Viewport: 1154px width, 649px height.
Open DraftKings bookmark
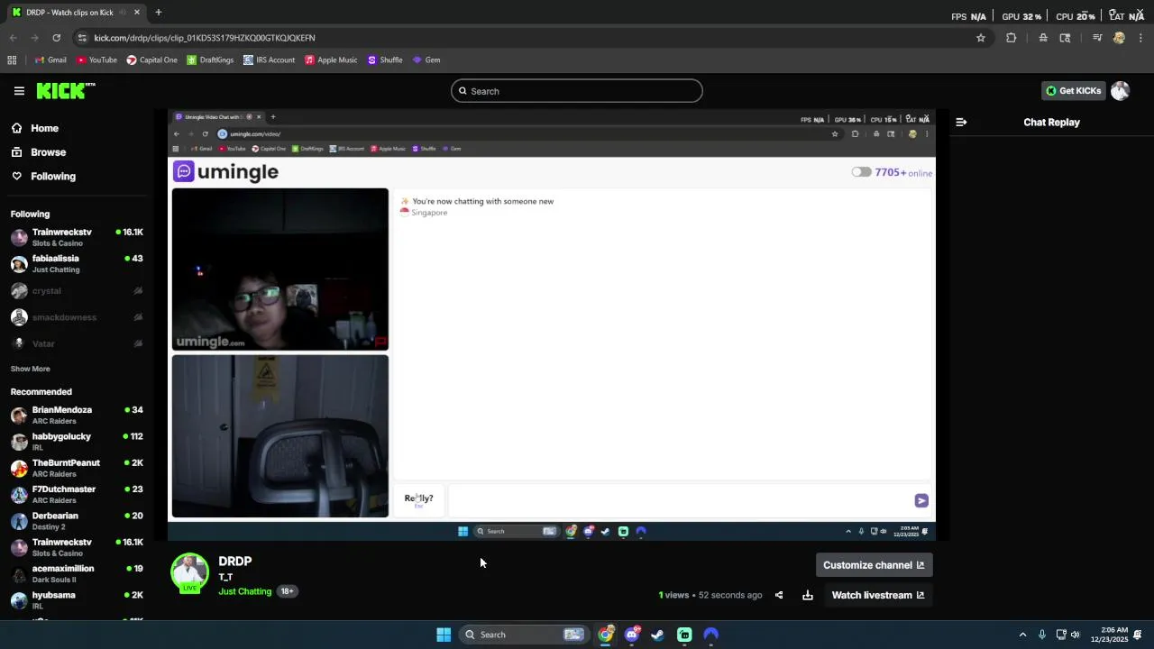210,59
